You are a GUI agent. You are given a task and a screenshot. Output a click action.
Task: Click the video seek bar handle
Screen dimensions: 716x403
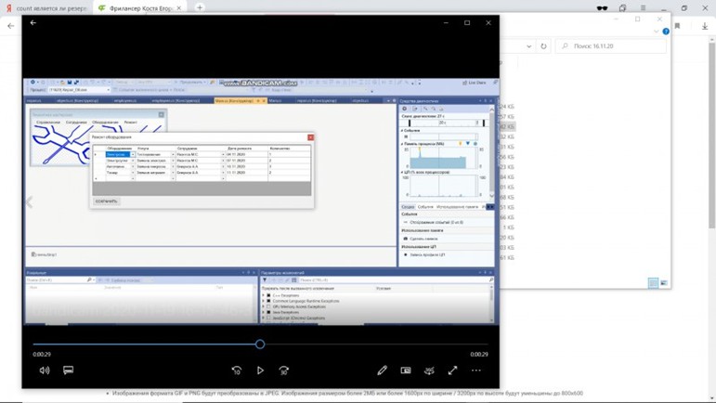coord(260,344)
